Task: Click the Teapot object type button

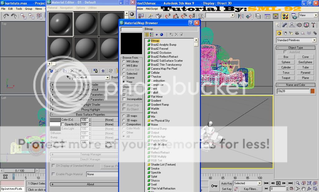Action: coord(286,78)
